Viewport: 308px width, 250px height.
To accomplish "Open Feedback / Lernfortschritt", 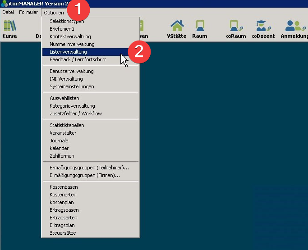I will pyautogui.click(x=91, y=59).
